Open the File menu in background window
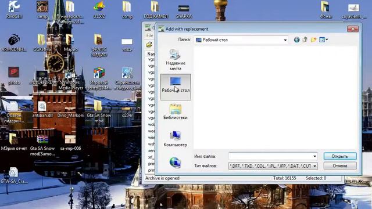372x209 pixels. (x=149, y=35)
